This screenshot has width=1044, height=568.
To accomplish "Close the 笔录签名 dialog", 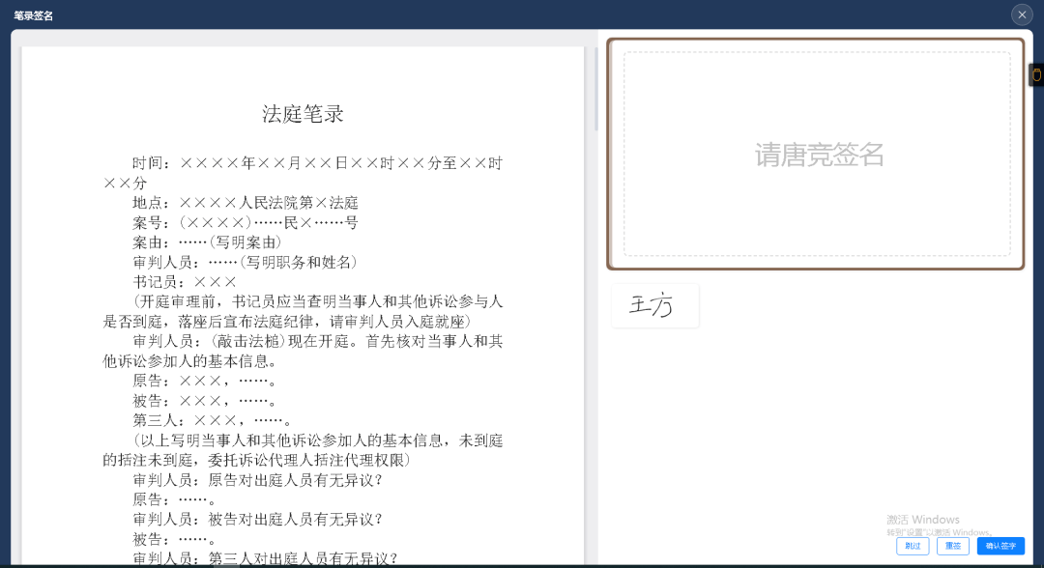I will [1022, 14].
